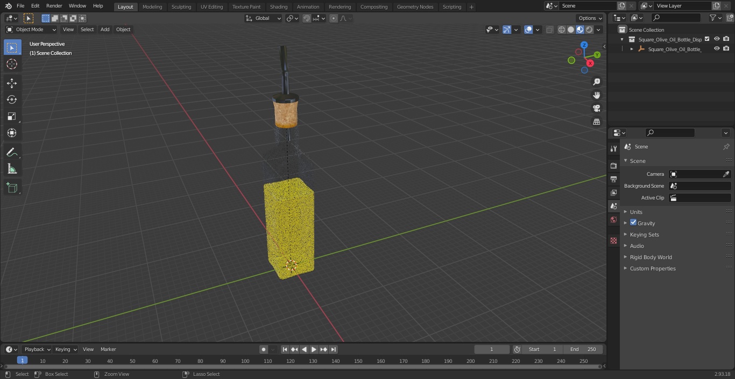Toggle the Gravity checkbox
Screen dimensions: 735x379
coord(633,223)
